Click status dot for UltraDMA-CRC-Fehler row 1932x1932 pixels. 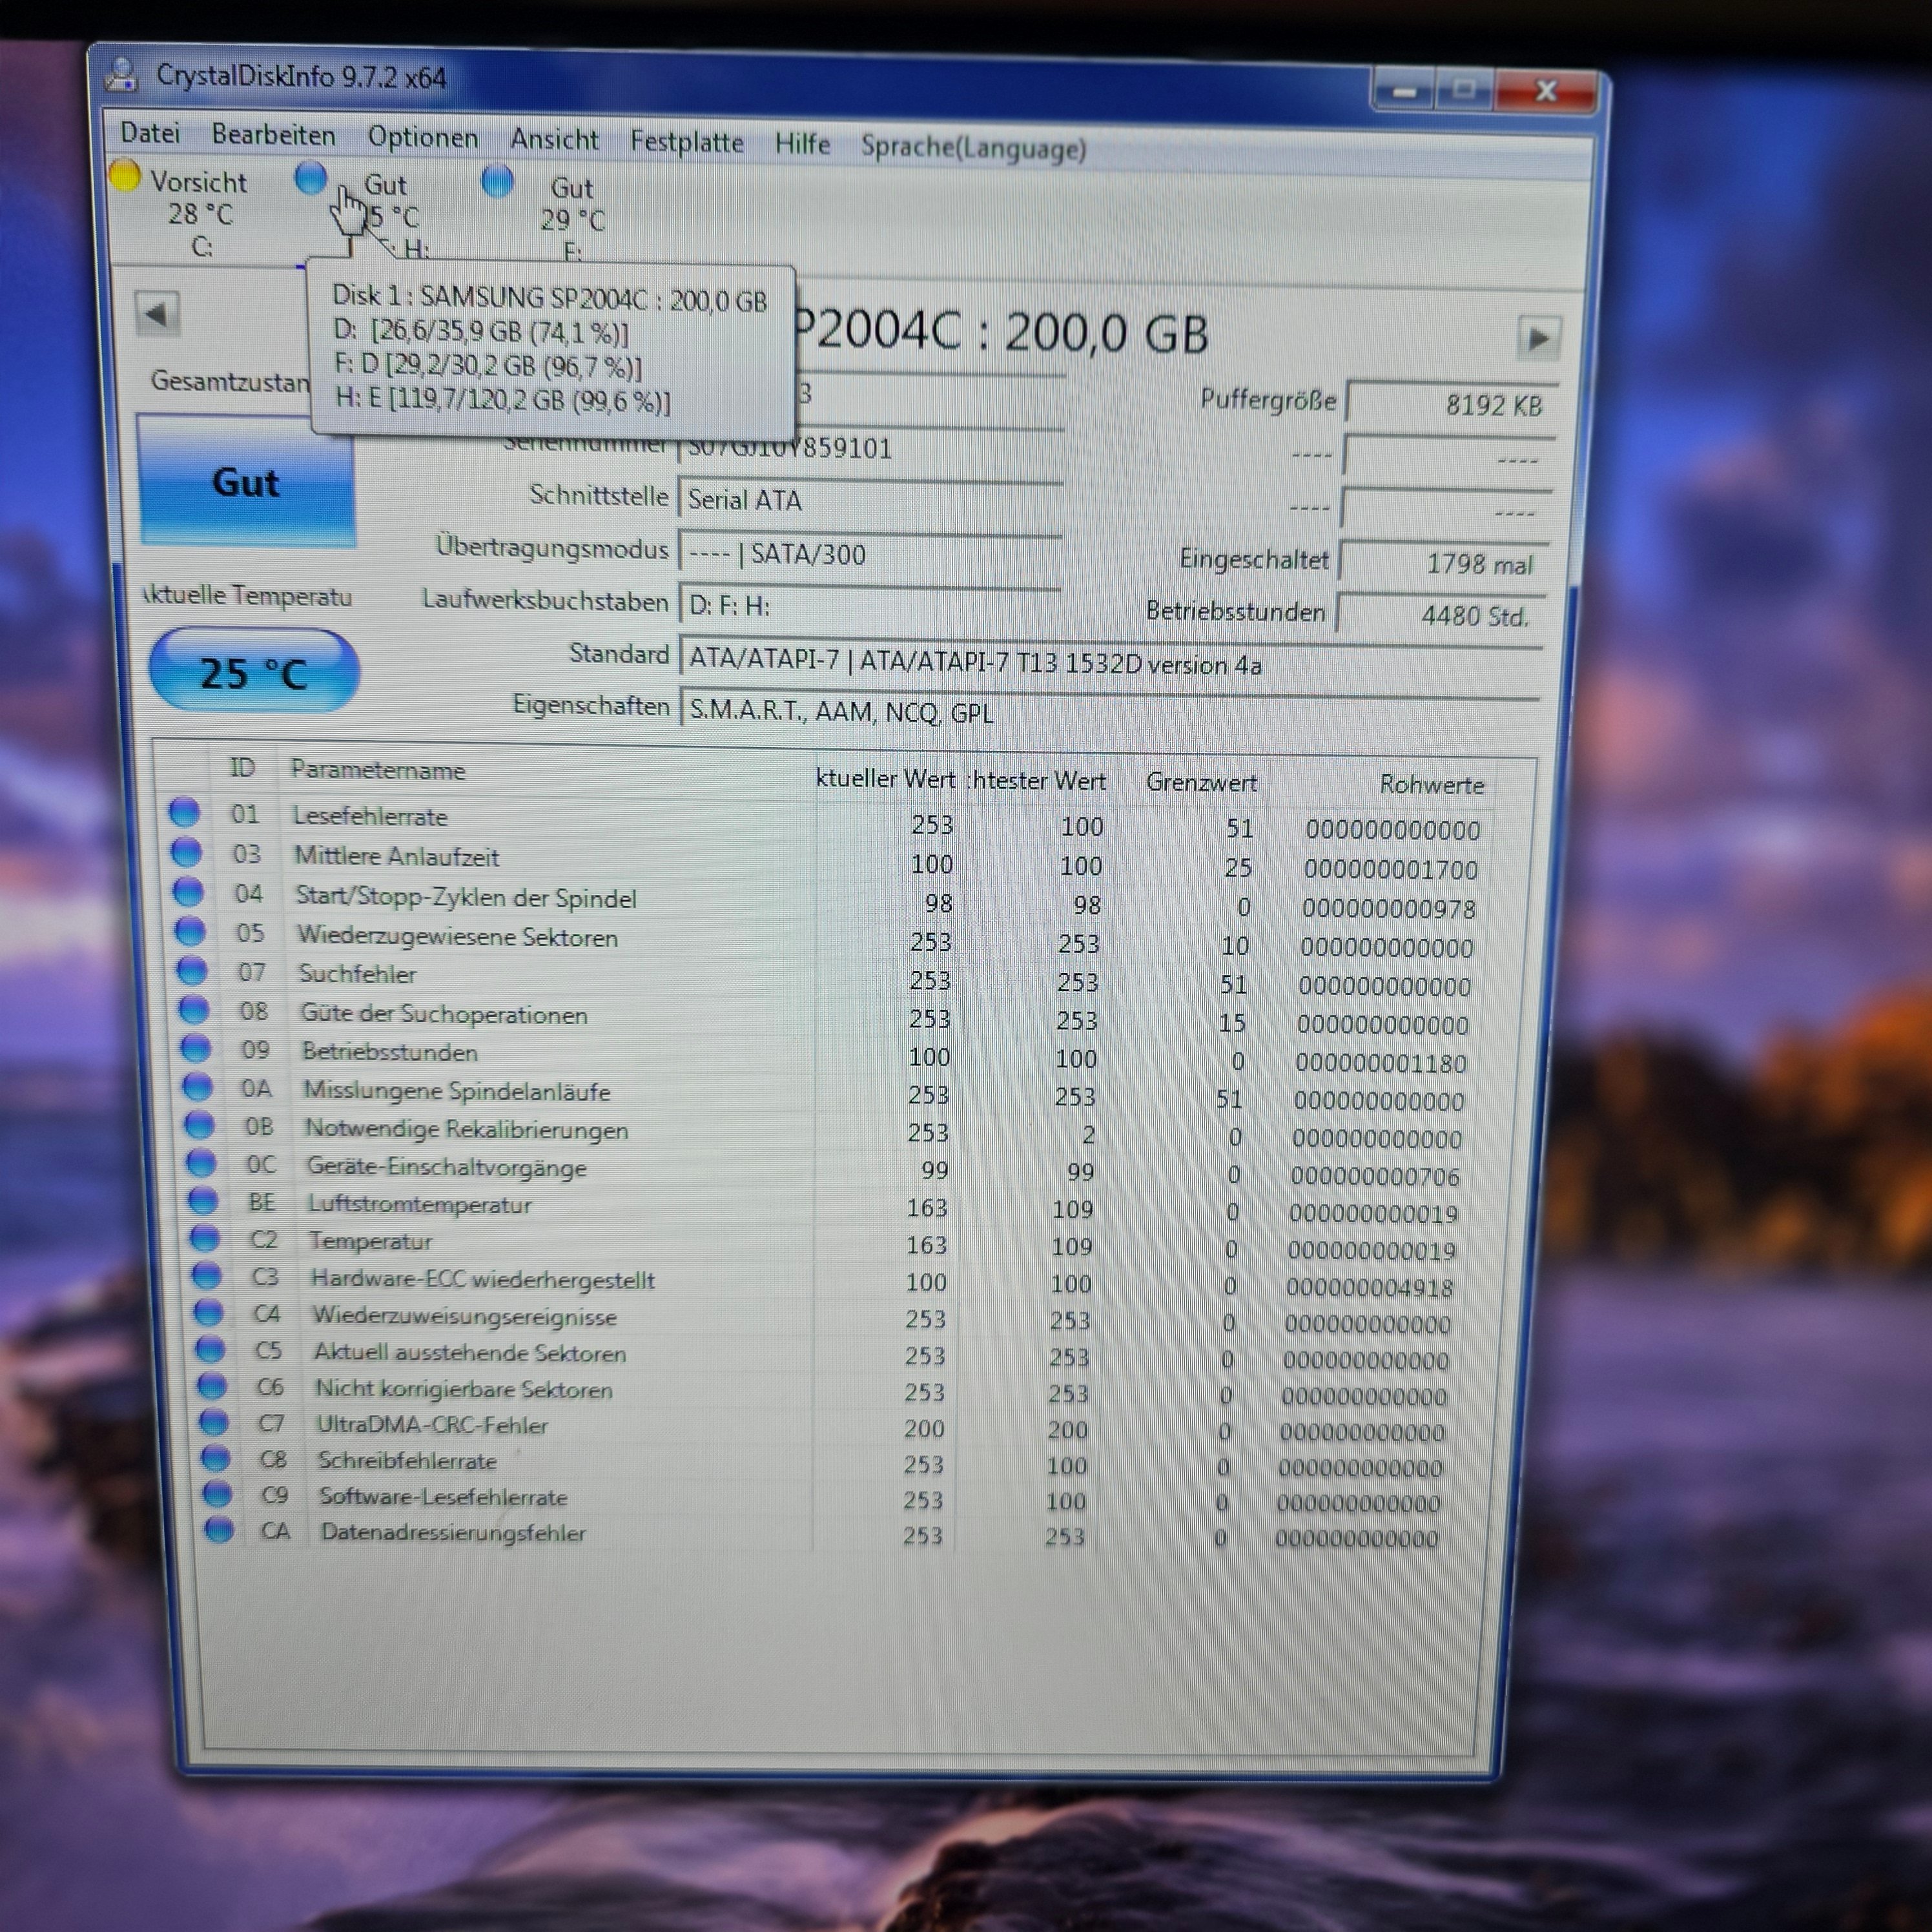point(214,1421)
